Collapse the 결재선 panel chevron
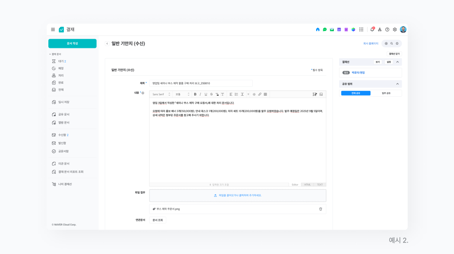 click(x=397, y=62)
